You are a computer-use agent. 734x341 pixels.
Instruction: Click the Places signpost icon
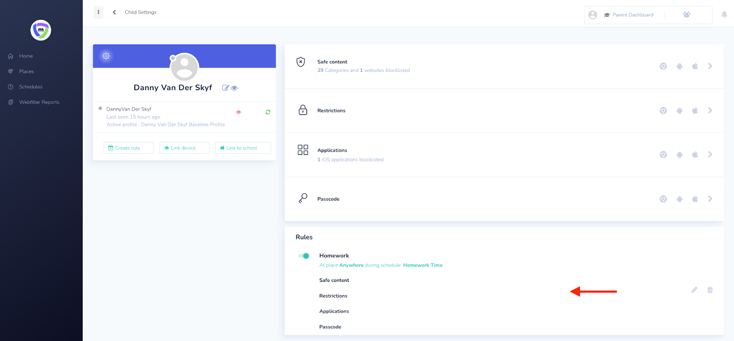[11, 71]
